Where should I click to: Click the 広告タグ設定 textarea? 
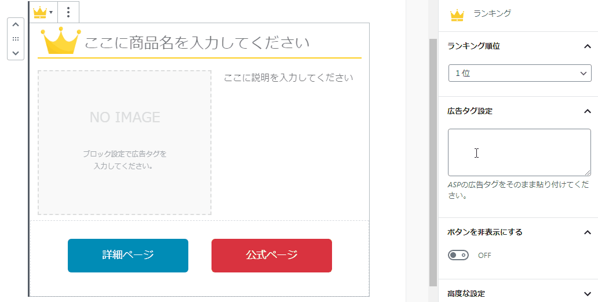pos(519,152)
